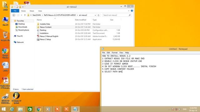Click the search magnifier icon in Explorer
The width and height of the screenshot is (200, 112).
(130, 15)
